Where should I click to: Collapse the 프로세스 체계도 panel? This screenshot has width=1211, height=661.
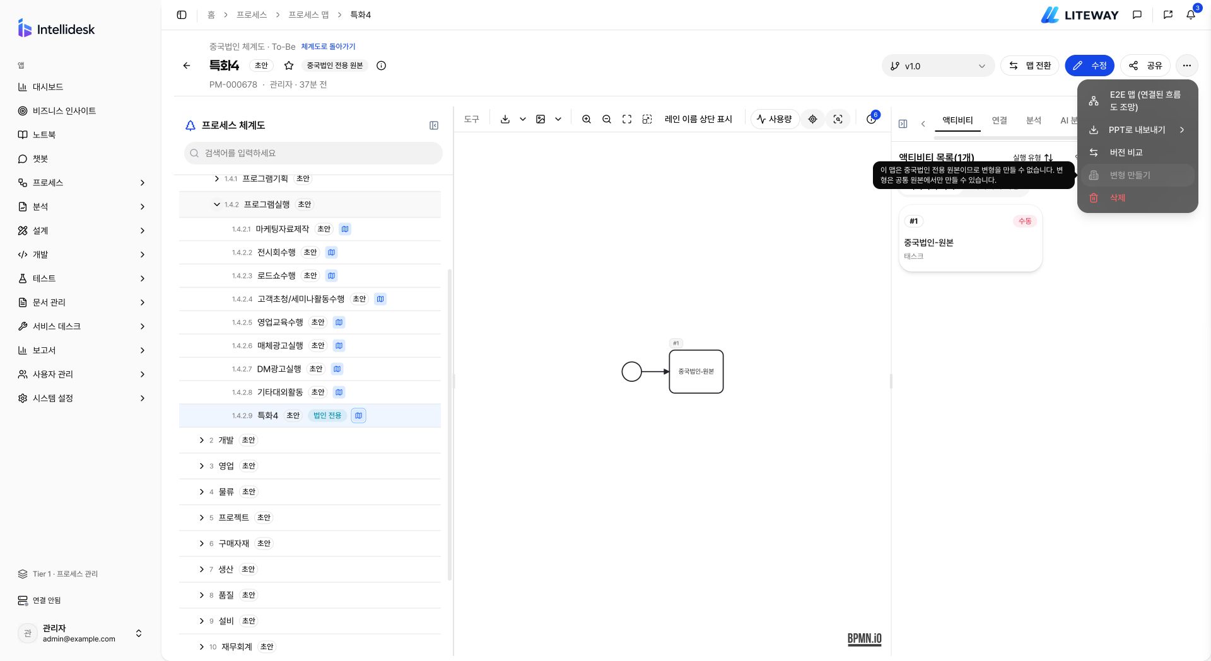tap(434, 125)
